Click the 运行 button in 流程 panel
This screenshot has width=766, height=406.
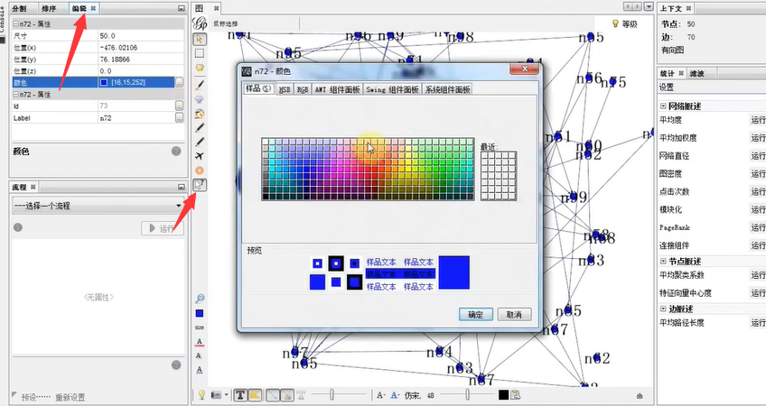tap(163, 228)
